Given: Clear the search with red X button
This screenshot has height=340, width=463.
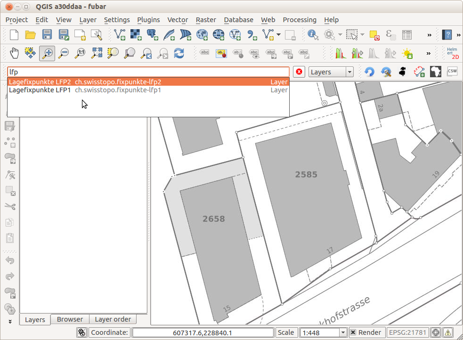Looking at the screenshot, I should point(299,72).
